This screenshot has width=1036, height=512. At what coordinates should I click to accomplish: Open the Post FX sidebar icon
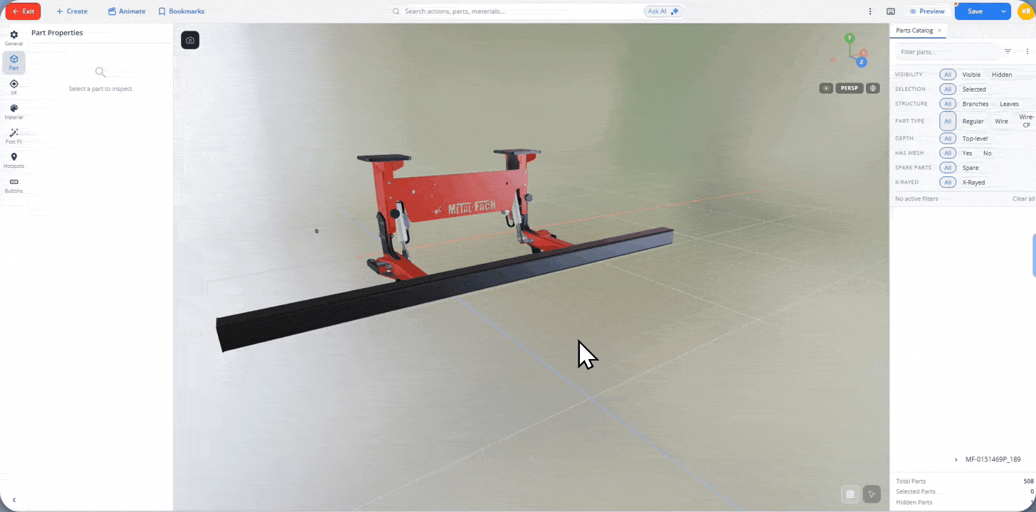(14, 136)
